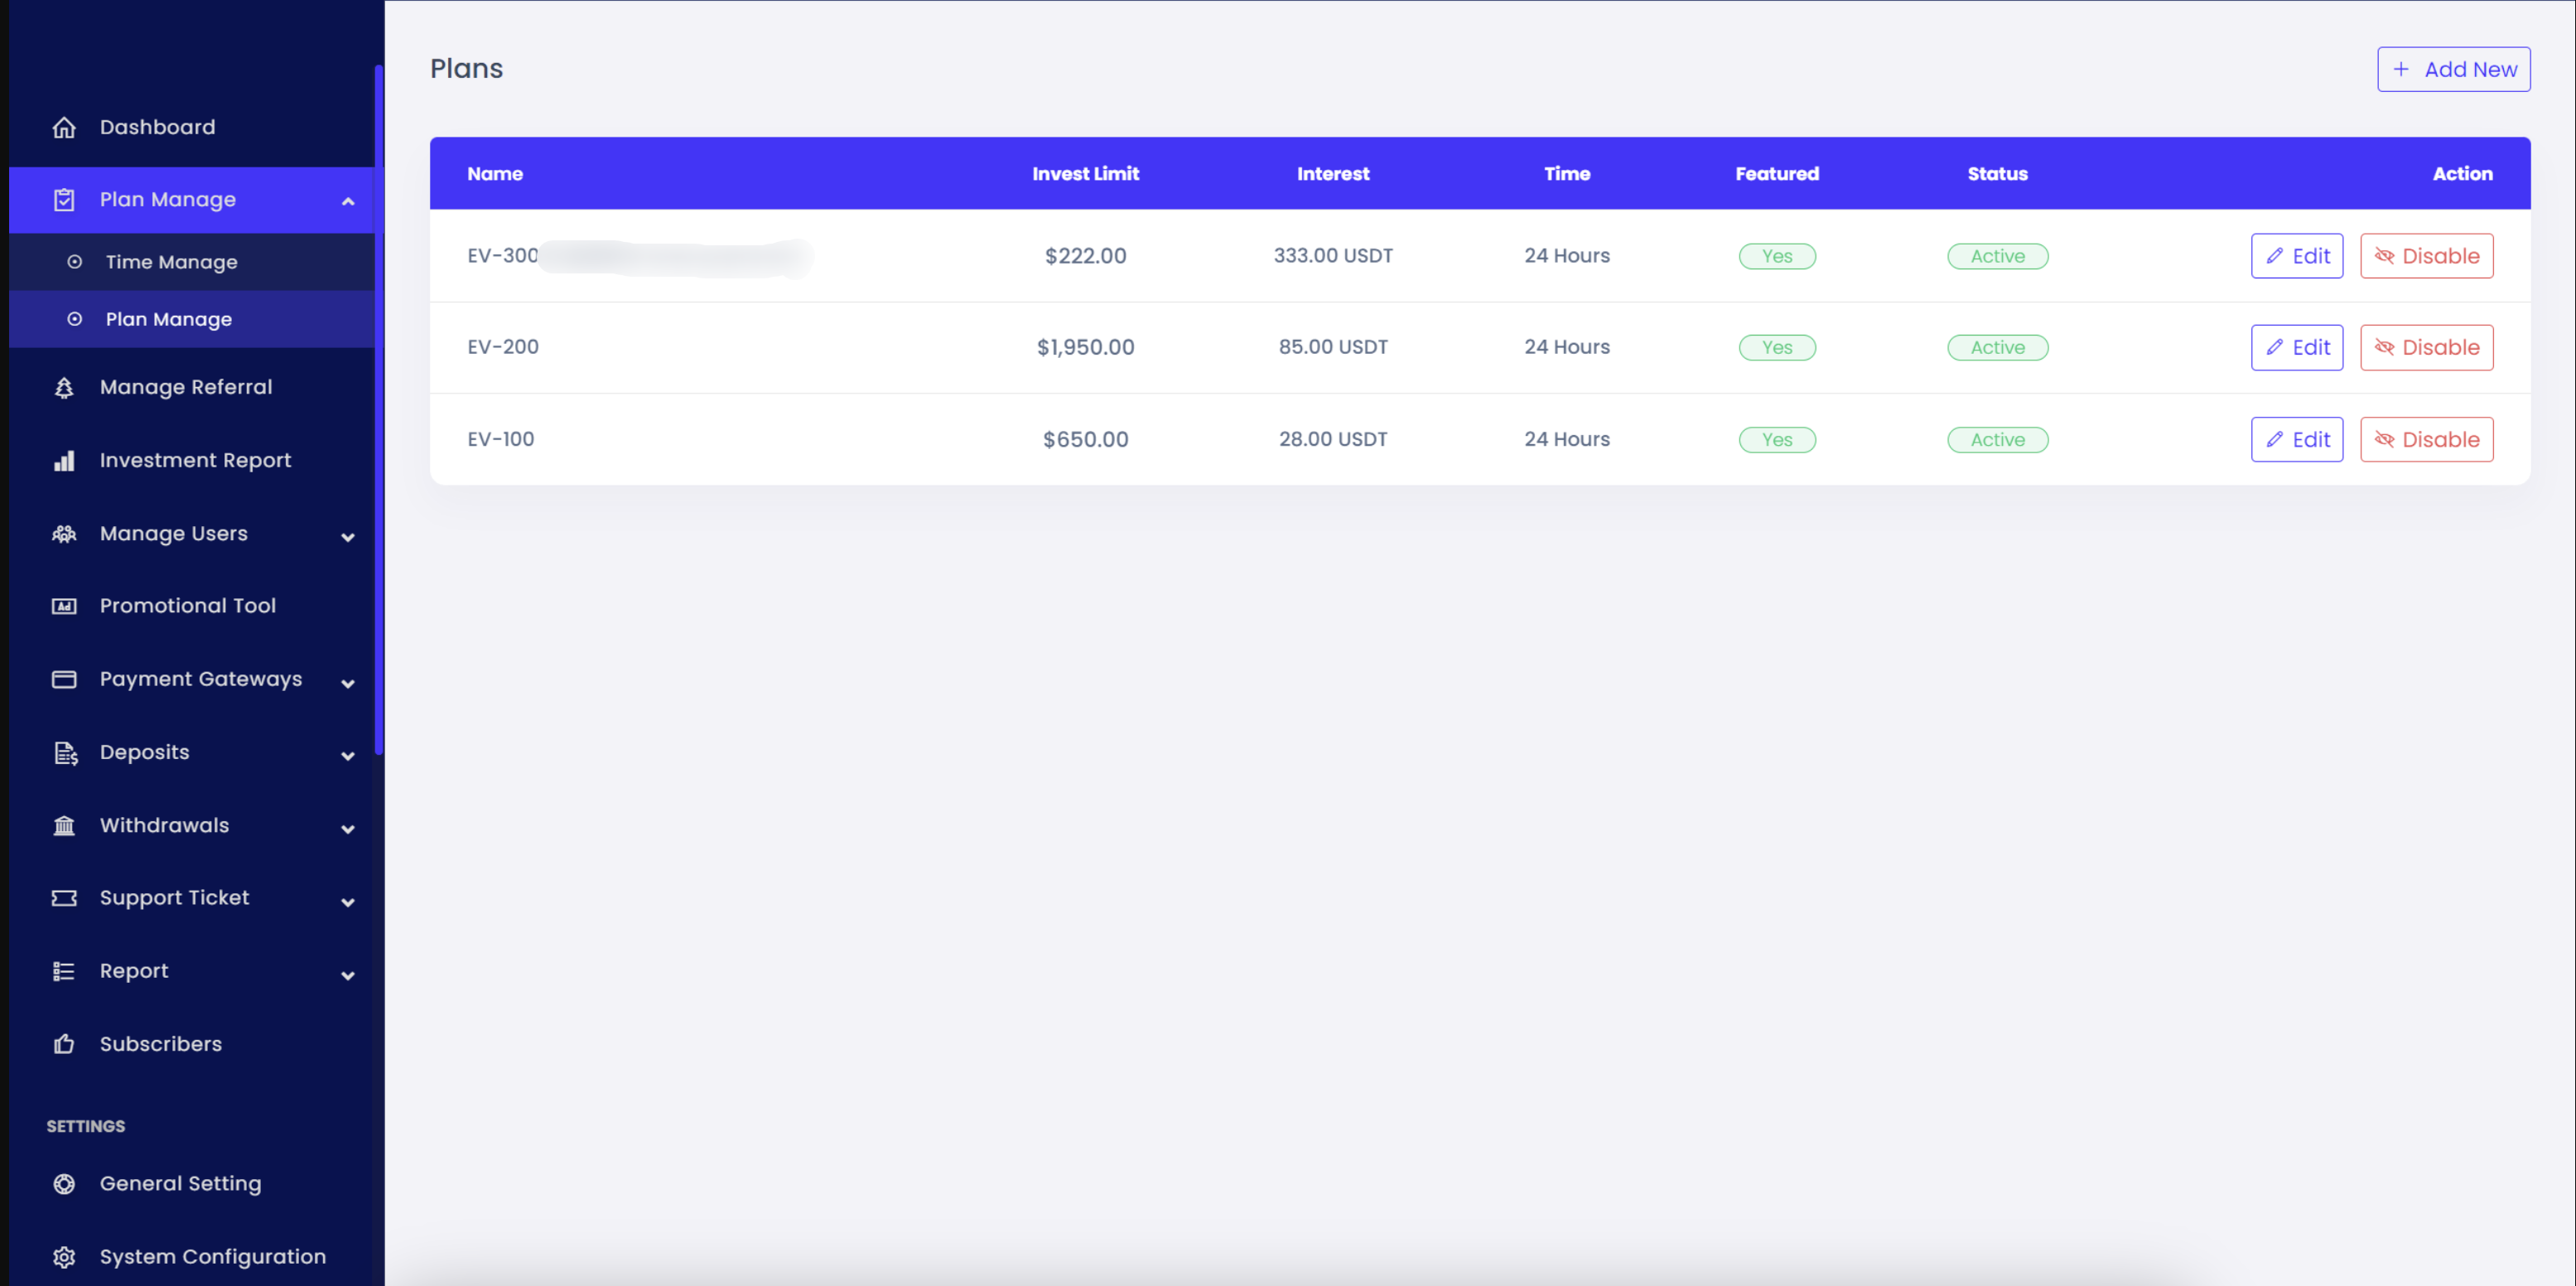The image size is (2576, 1286).
Task: Click the Subscribers icon in sidebar
Action: tap(60, 1042)
